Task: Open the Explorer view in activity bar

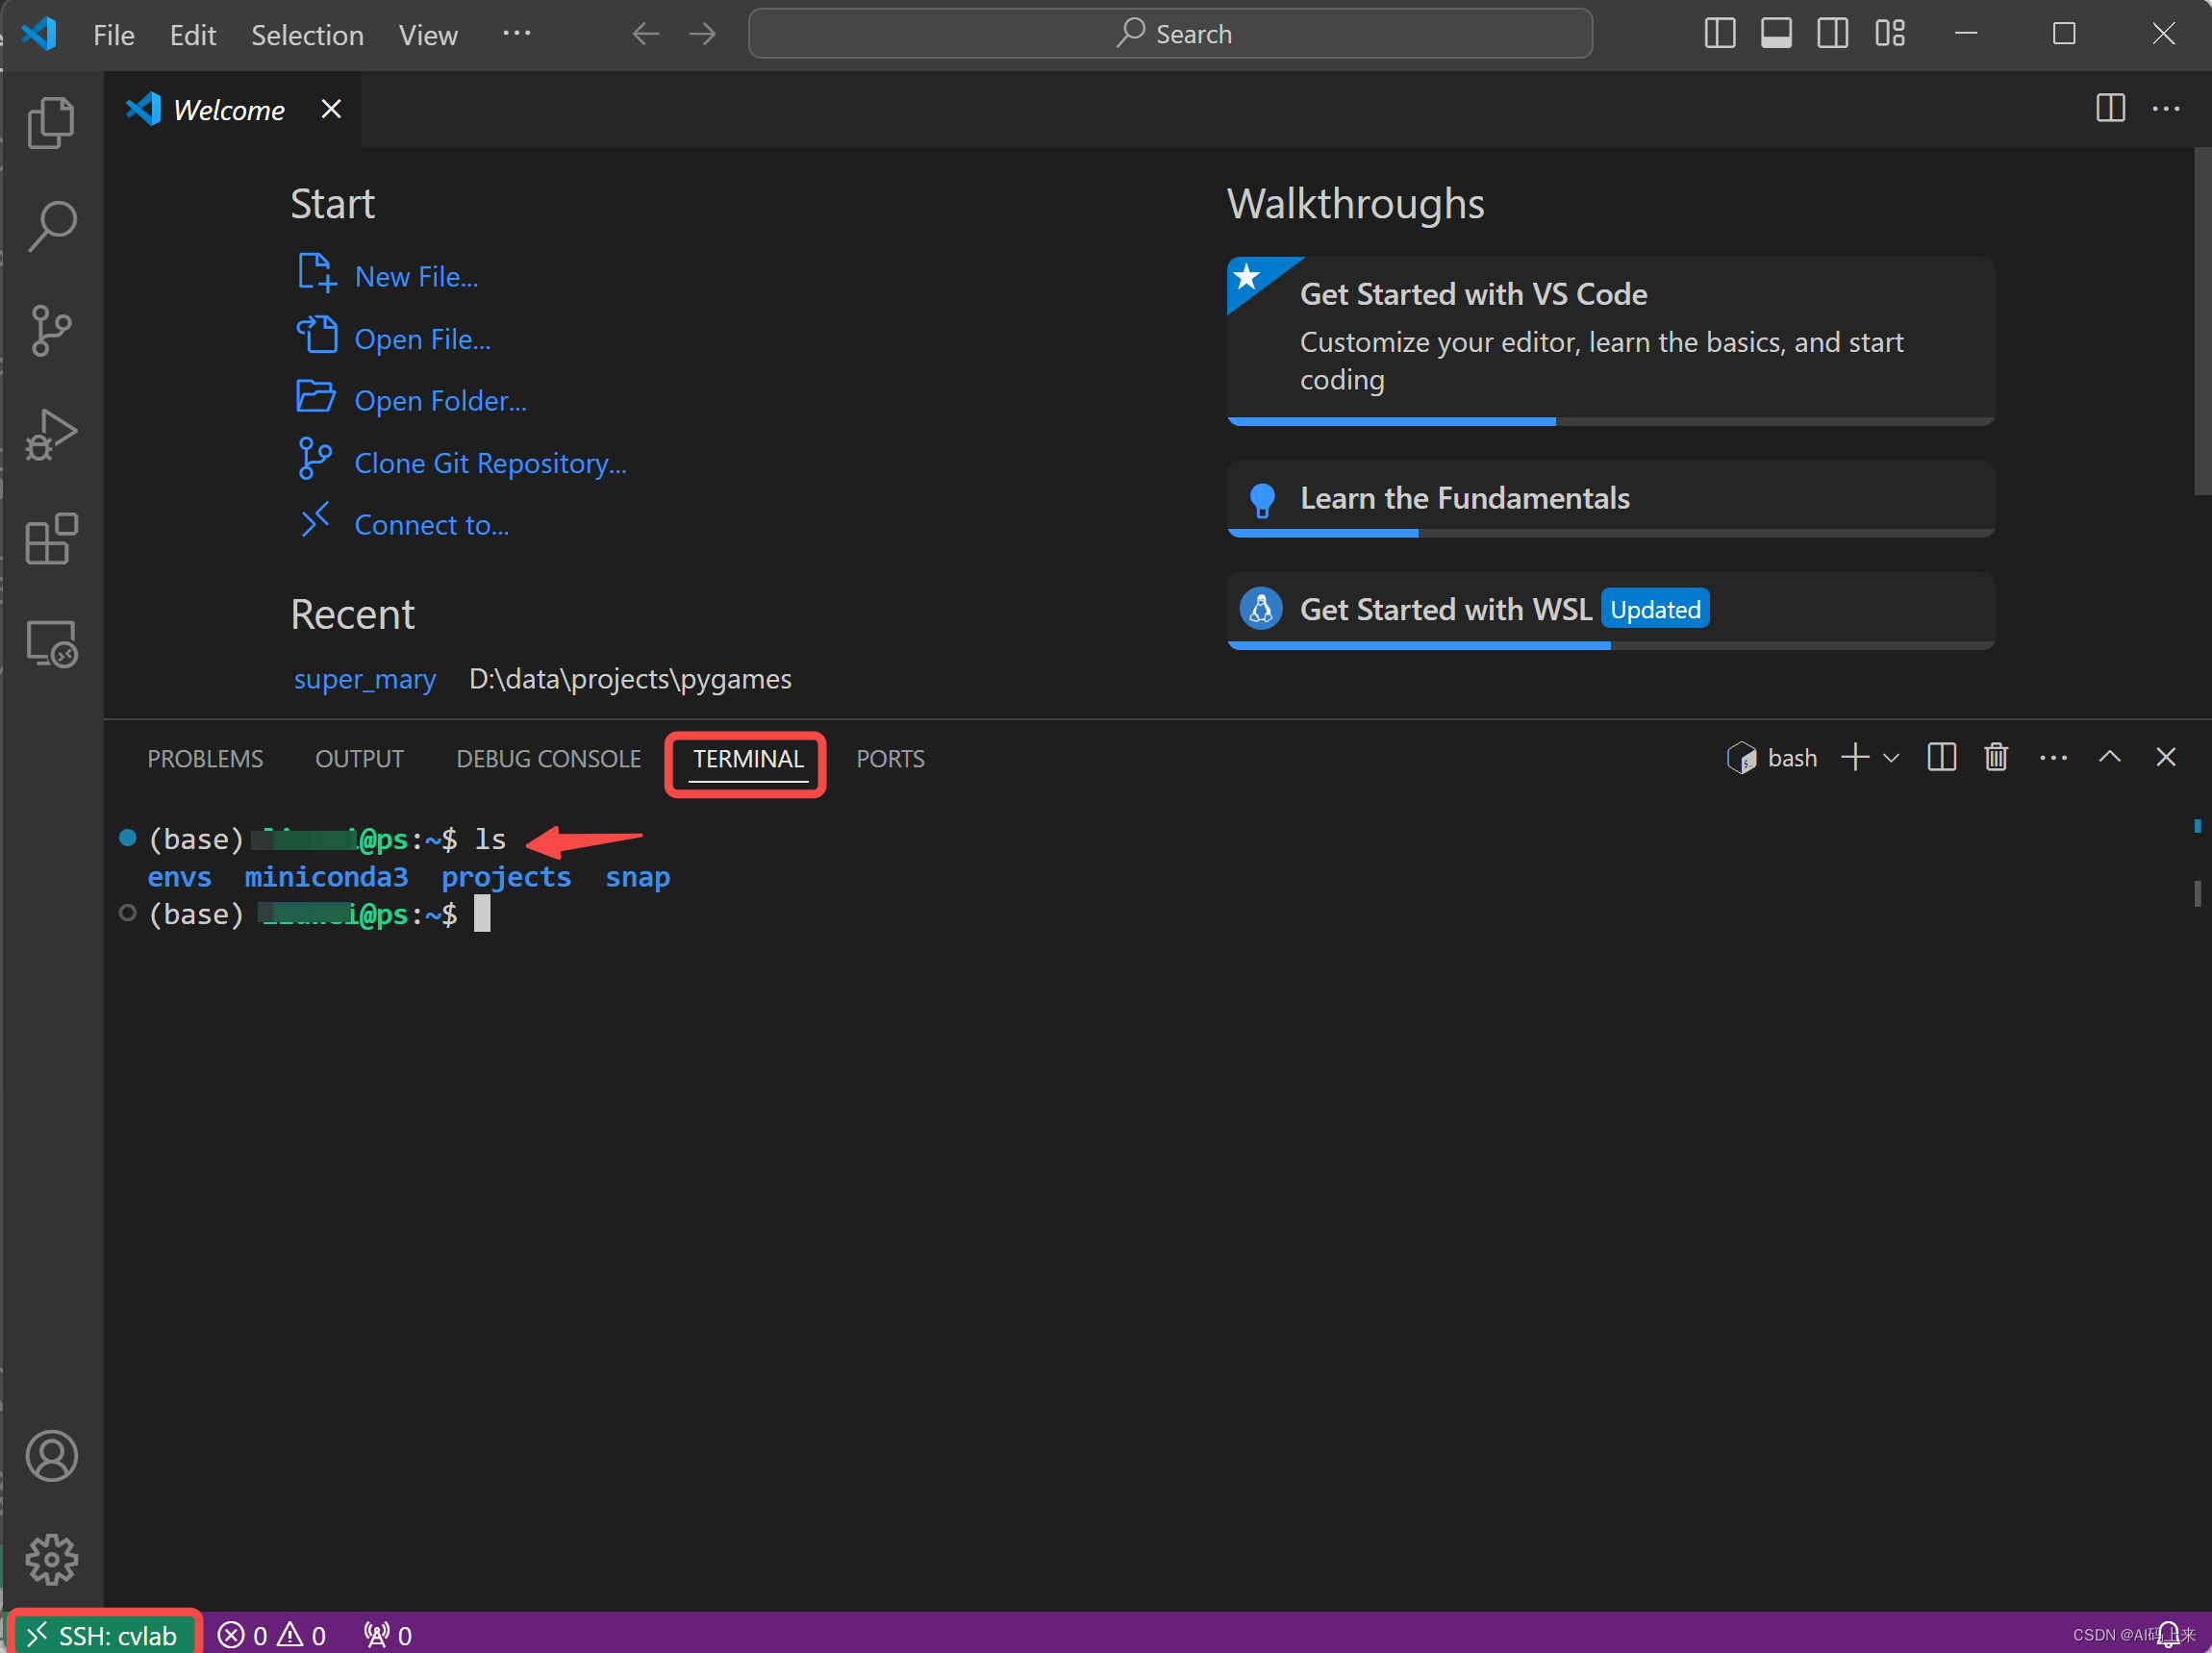Action: (x=51, y=123)
